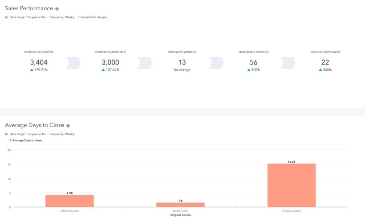
Task: Click the 179.71% change value
Action: pos(41,70)
